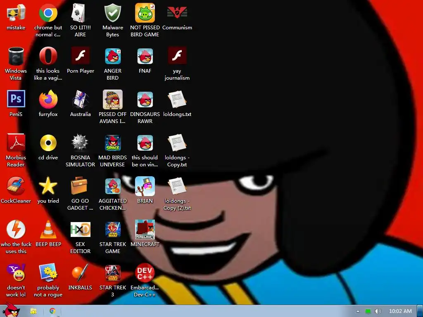The image size is (423, 317).
Task: Select the 'Australia' spider solitaire icon
Action: (80, 99)
